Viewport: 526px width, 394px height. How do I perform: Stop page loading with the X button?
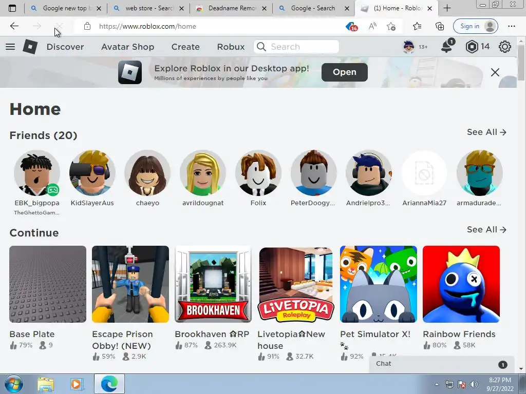tap(59, 26)
